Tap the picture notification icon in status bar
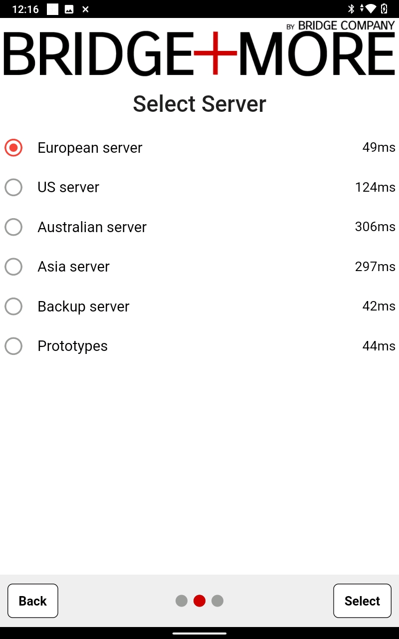 (69, 9)
